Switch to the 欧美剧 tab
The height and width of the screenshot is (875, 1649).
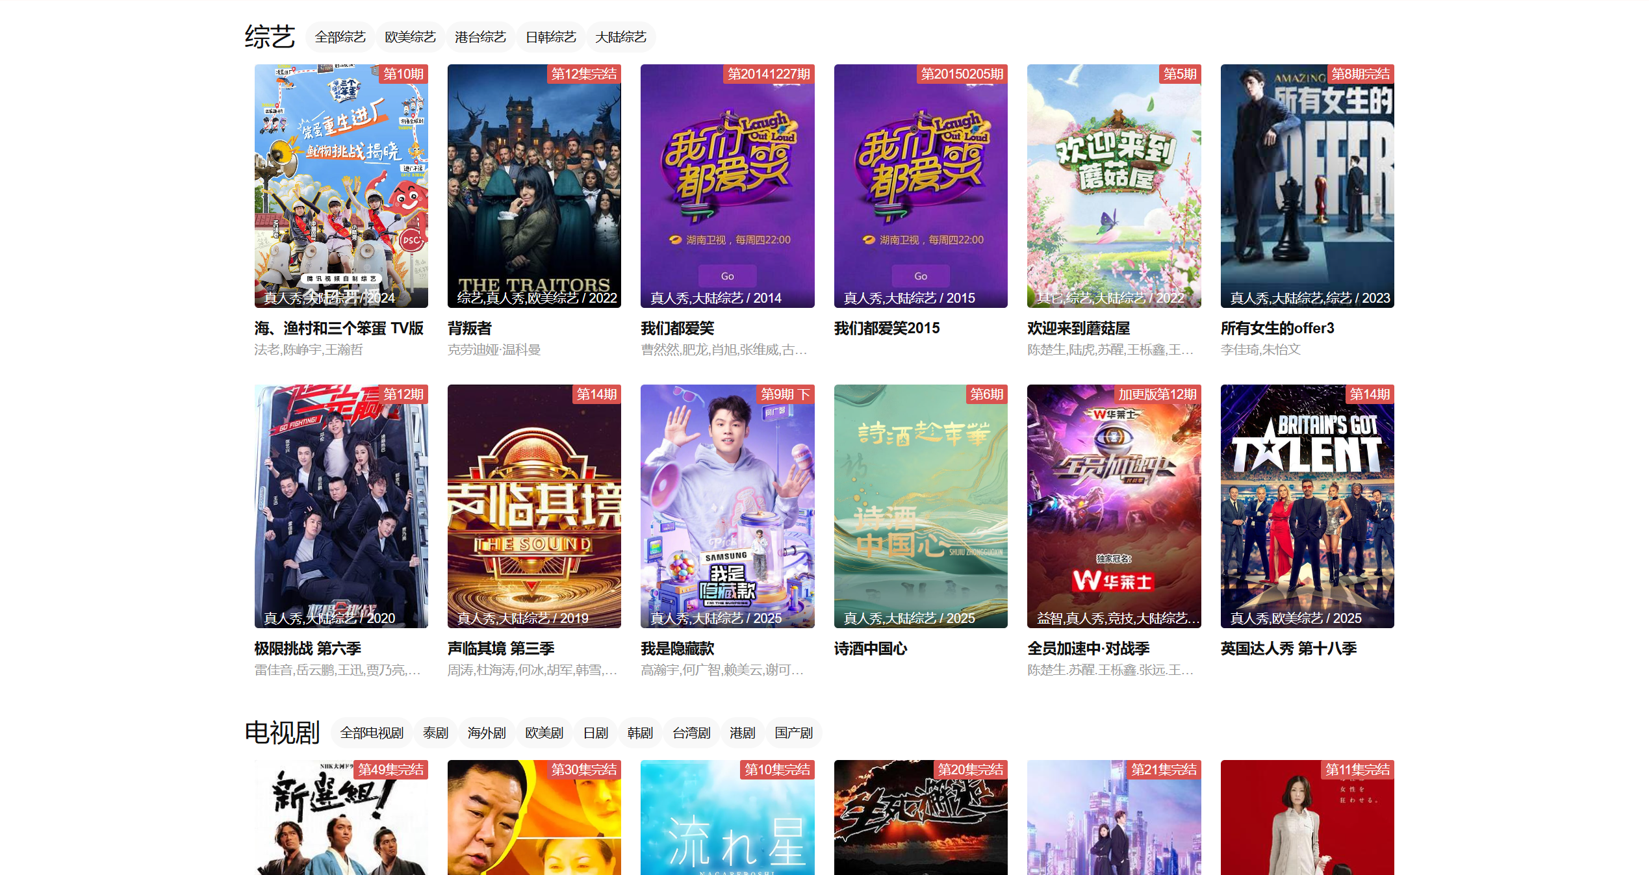click(x=544, y=733)
